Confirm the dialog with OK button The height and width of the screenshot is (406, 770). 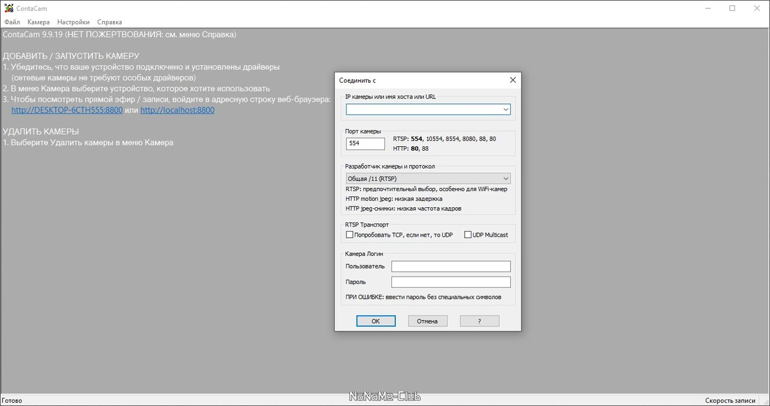tap(376, 321)
